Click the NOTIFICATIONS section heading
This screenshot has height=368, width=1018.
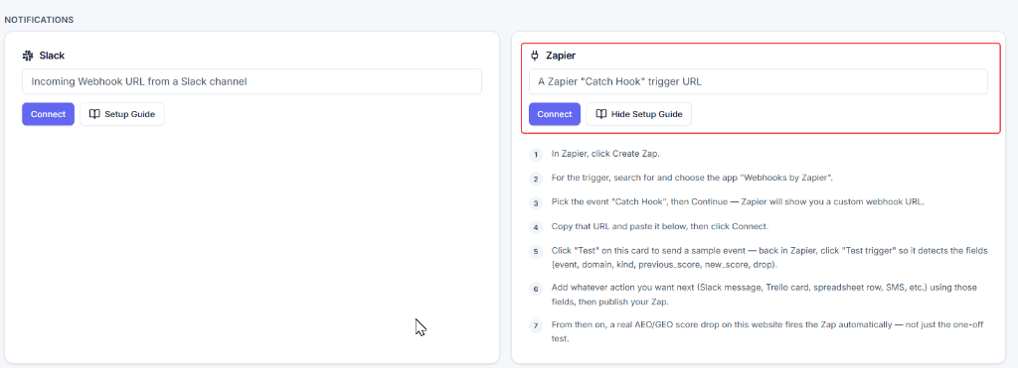(x=39, y=20)
